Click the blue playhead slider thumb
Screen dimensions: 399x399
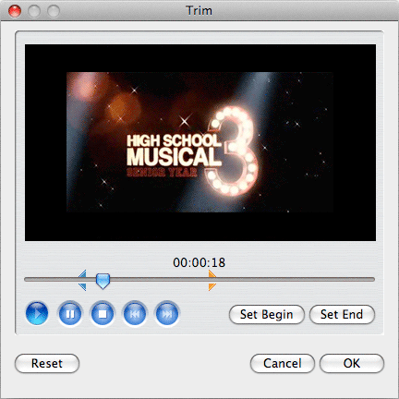(103, 281)
